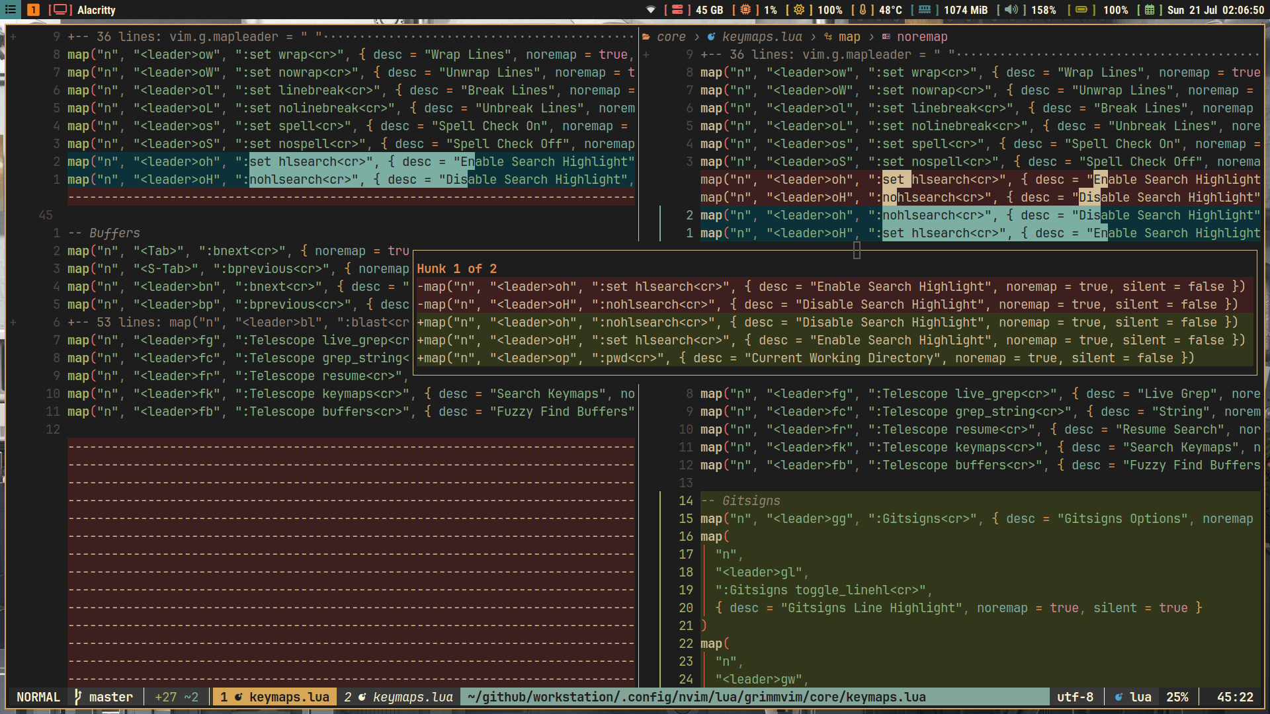Click the git branch icon in statusline
The width and height of the screenshot is (1270, 714).
[x=78, y=697]
